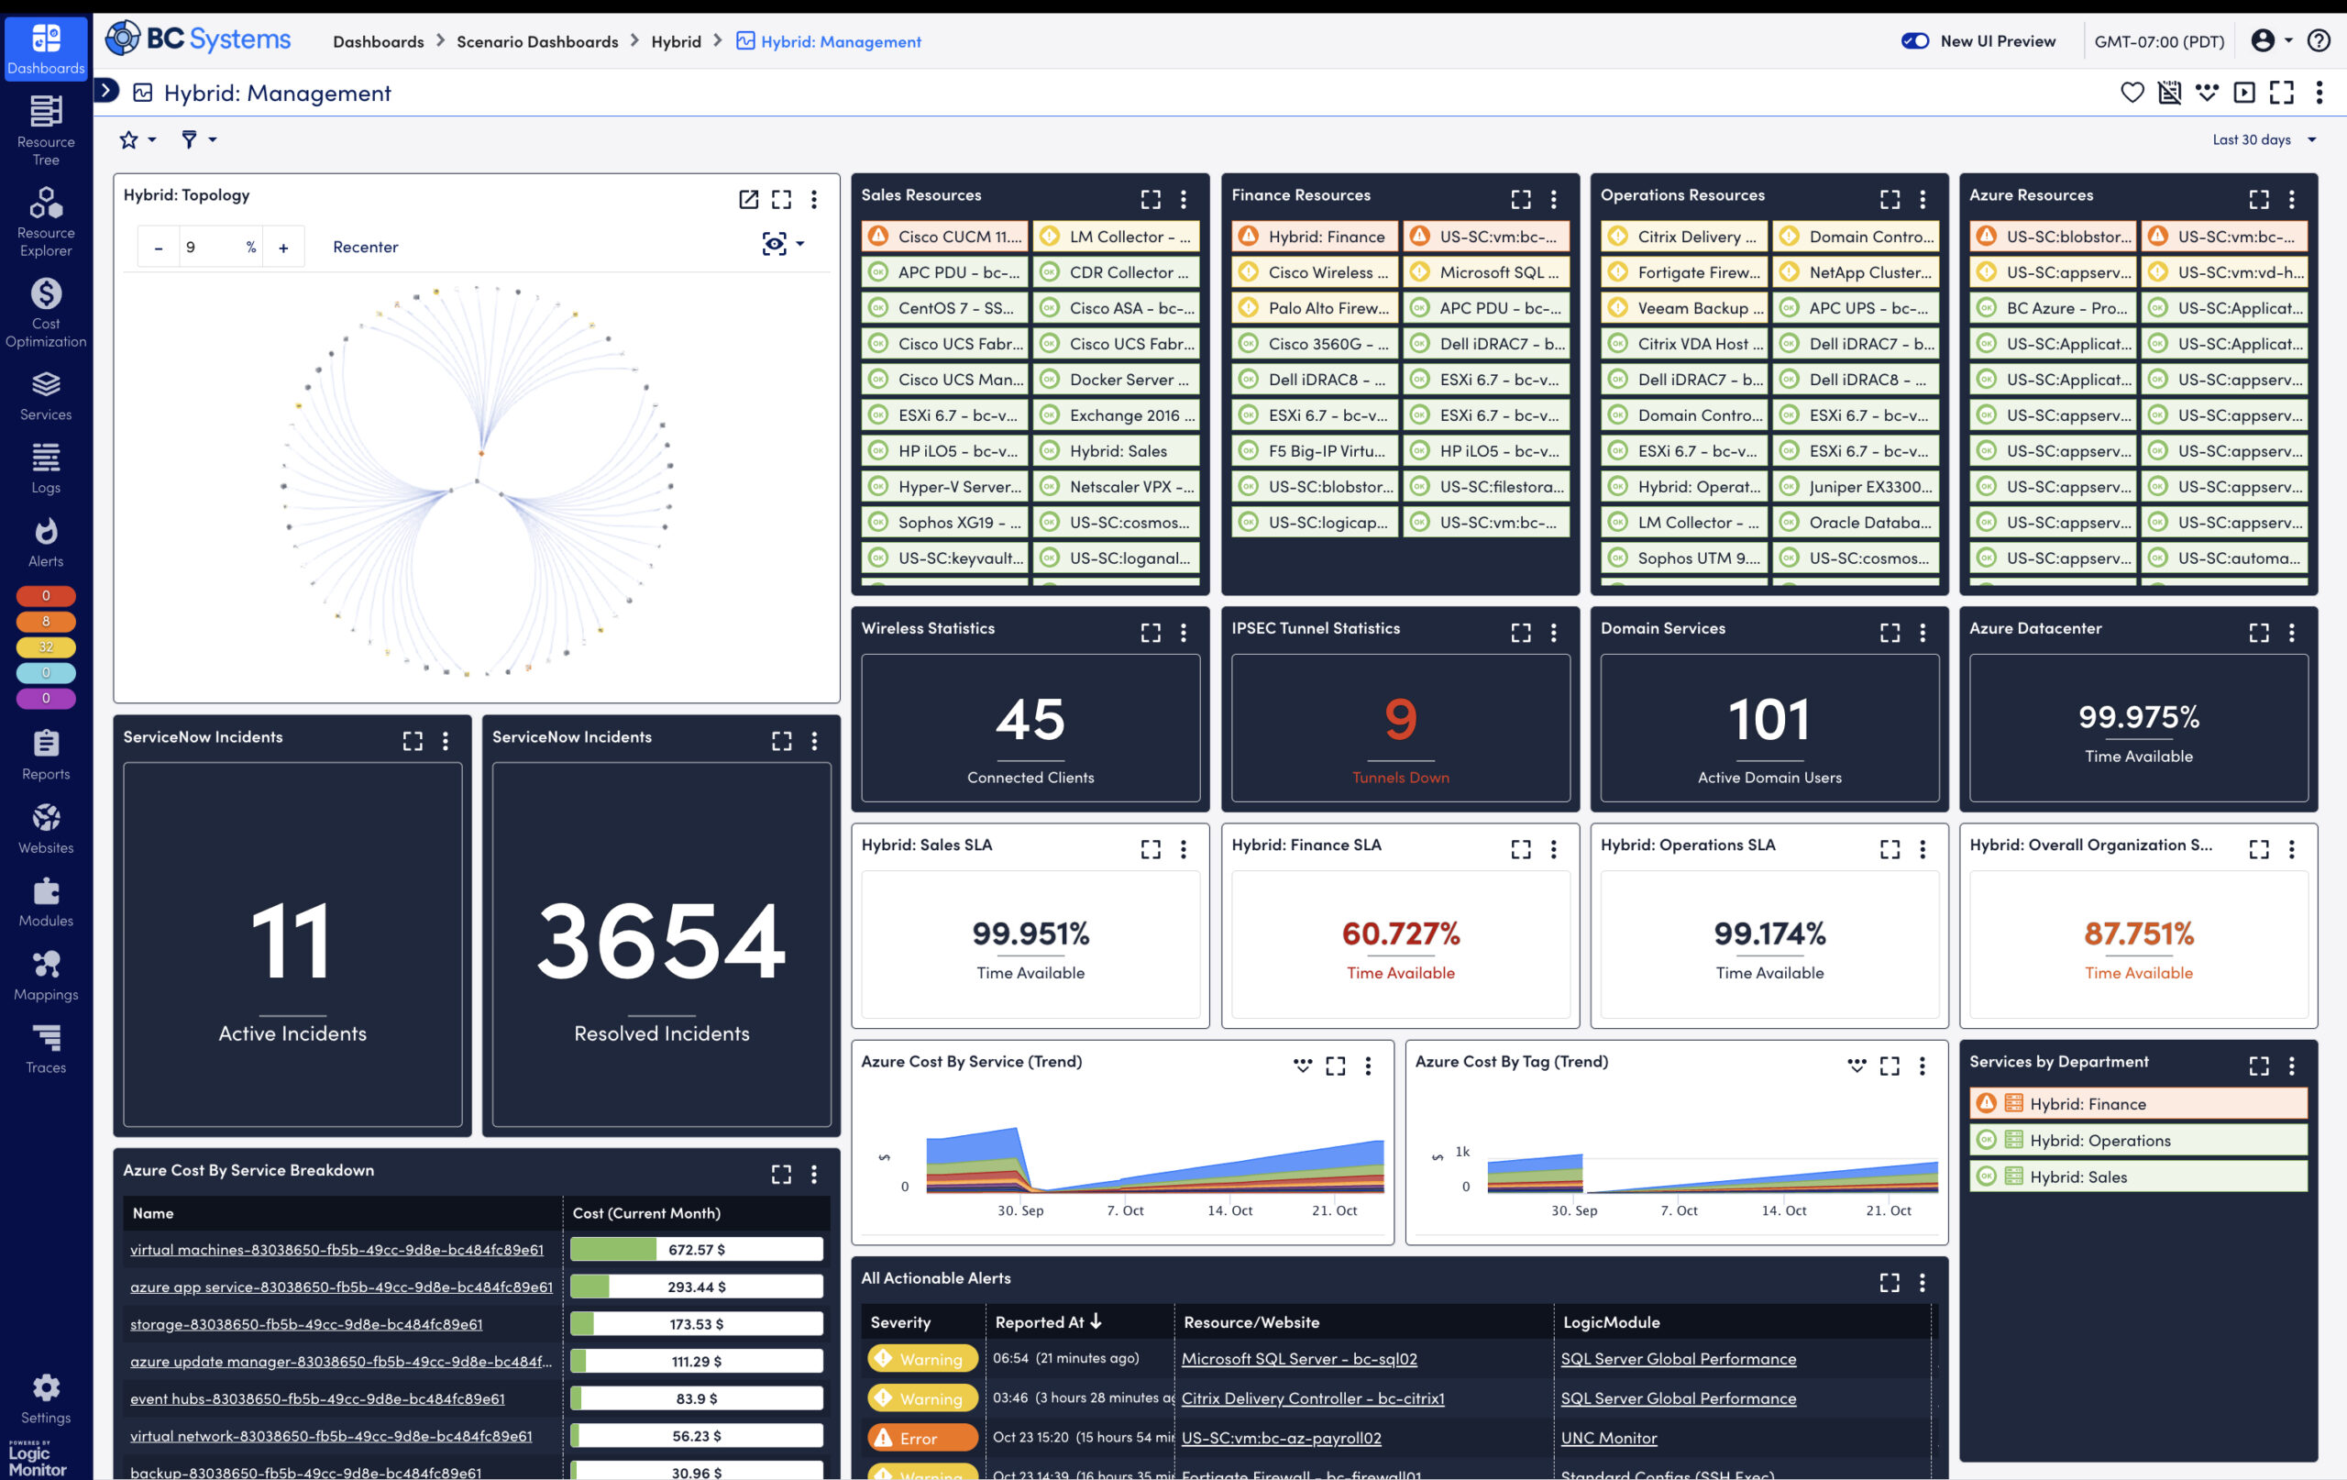This screenshot has height=1480, width=2347.
Task: Open Websites in sidebar
Action: [46, 829]
